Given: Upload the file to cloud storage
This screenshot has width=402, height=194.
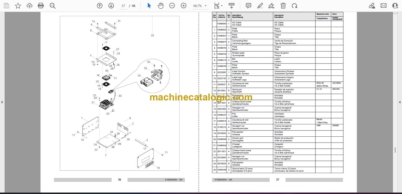Looking at the screenshot, I should [29, 6].
